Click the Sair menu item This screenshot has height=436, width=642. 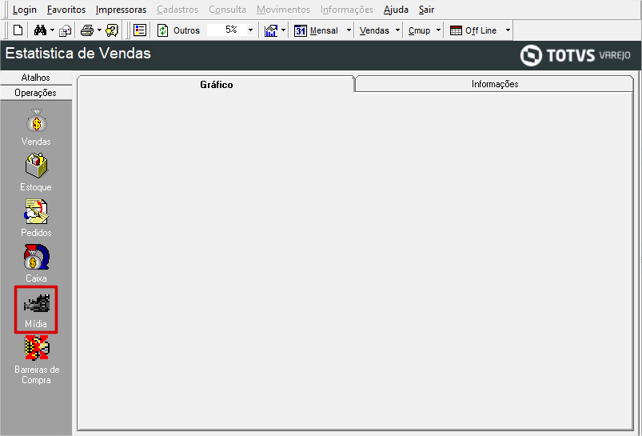pyautogui.click(x=426, y=10)
